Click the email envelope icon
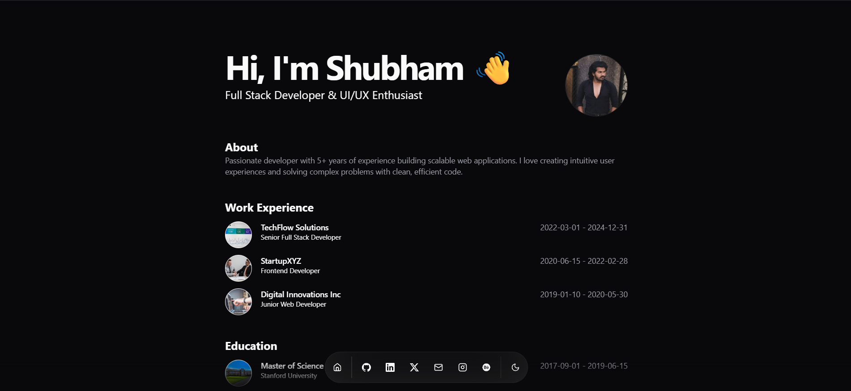Screen dimensions: 851x391 (438, 367)
